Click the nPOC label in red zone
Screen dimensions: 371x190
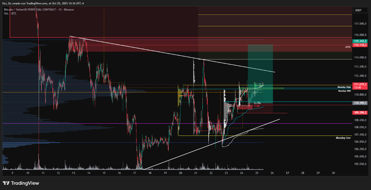348,47
